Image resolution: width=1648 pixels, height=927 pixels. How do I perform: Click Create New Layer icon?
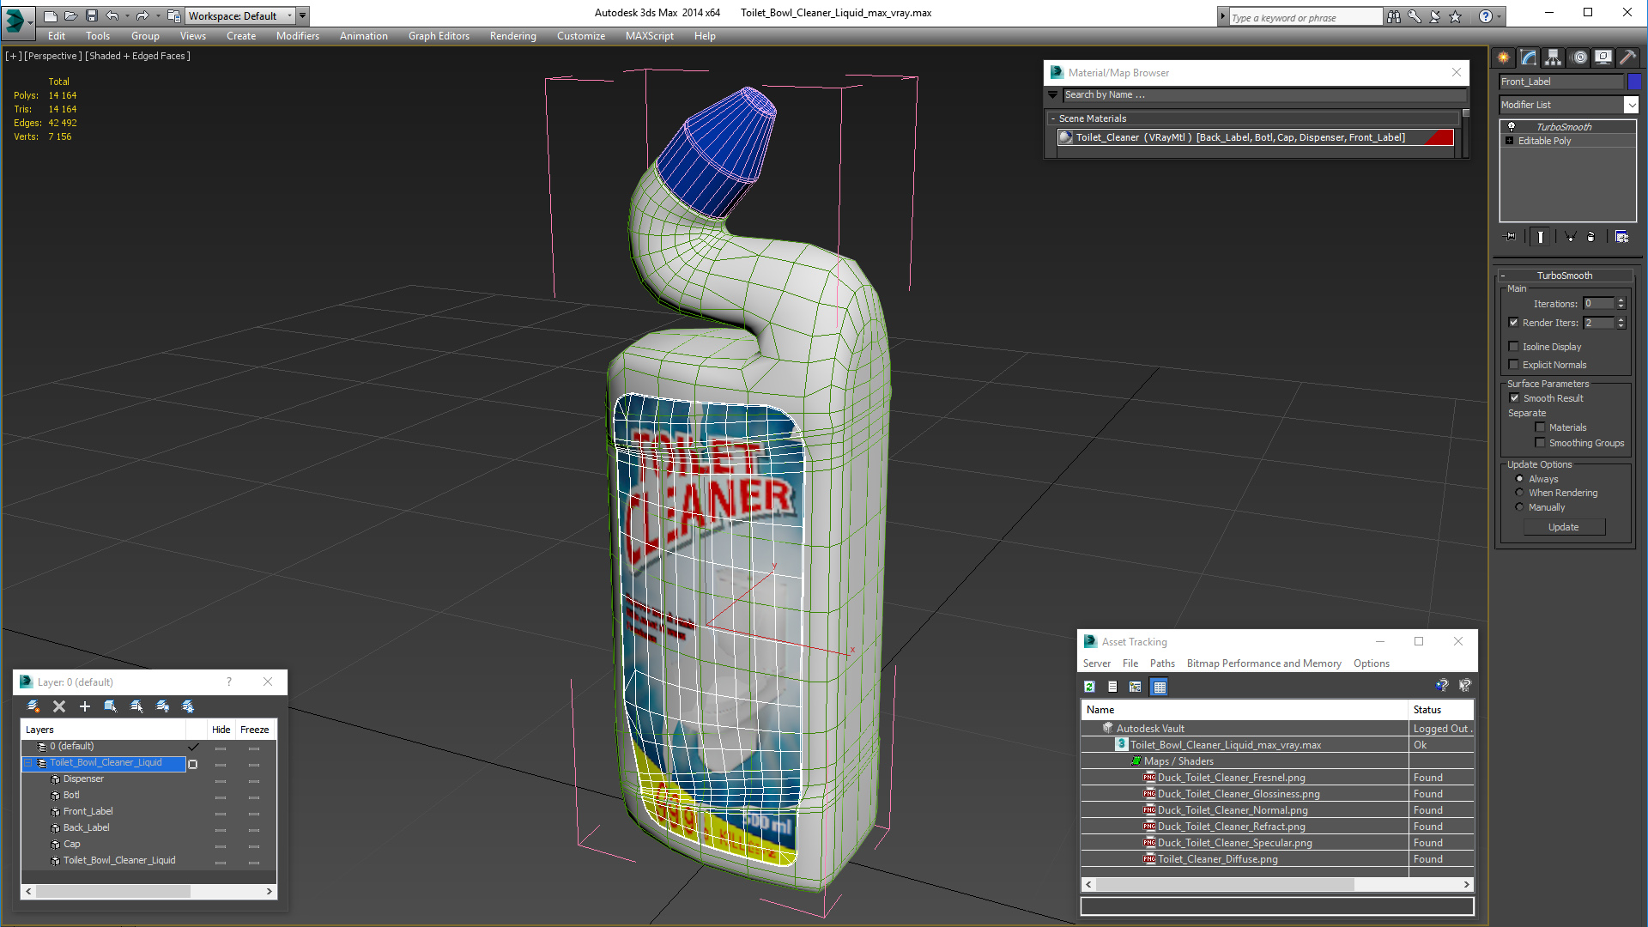tap(33, 706)
